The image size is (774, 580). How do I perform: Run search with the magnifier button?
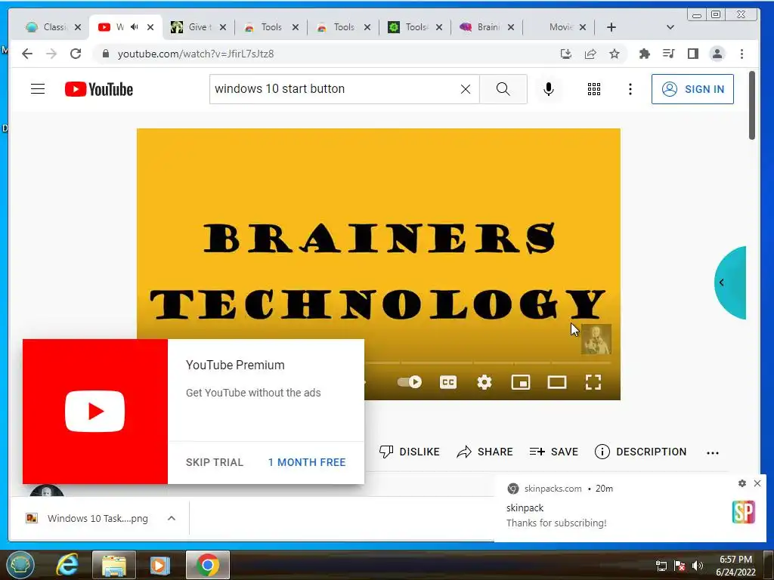pyautogui.click(x=503, y=89)
